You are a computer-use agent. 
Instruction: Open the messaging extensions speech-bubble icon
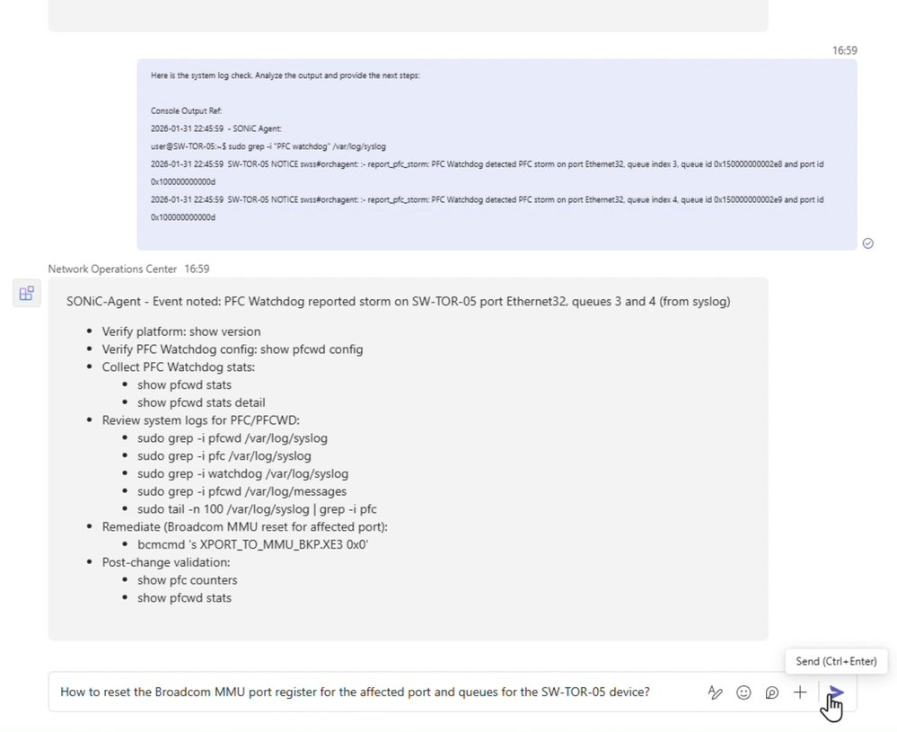[x=771, y=692]
